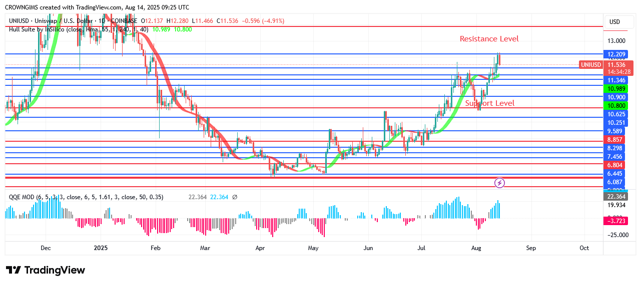Click the May label on time axis
Image resolution: width=641 pixels, height=285 pixels.
(313, 248)
